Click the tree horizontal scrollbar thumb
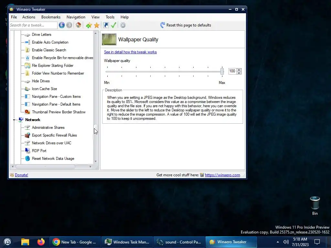 click(x=45, y=167)
